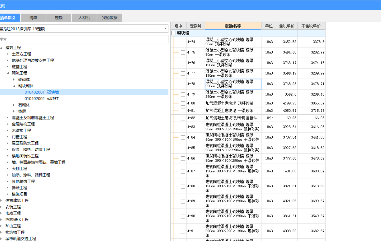Select the 清单指引 tab

(x=10, y=18)
